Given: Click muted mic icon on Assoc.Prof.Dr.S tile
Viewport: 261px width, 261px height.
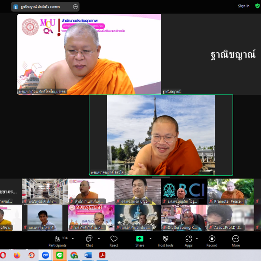Looking at the screenshot, I should click(x=211, y=228).
